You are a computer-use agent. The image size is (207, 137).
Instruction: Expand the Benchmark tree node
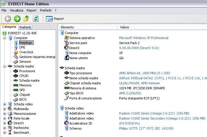[x=5, y=133]
